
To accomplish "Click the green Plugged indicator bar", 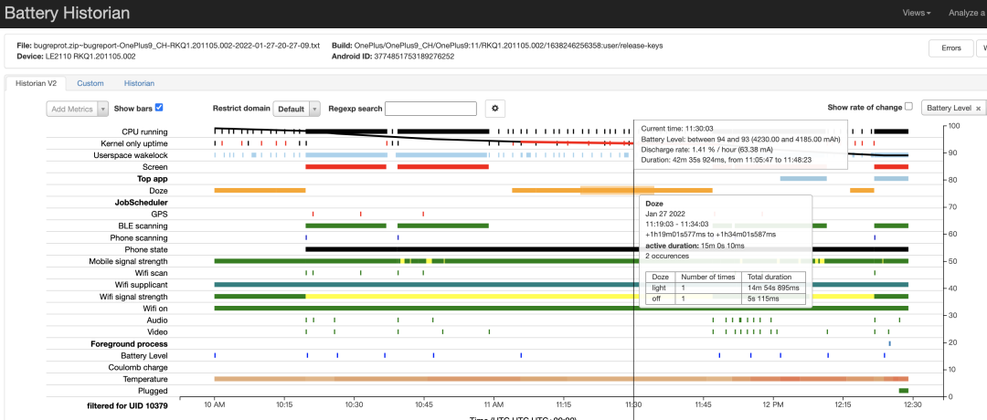I will [x=903, y=391].
